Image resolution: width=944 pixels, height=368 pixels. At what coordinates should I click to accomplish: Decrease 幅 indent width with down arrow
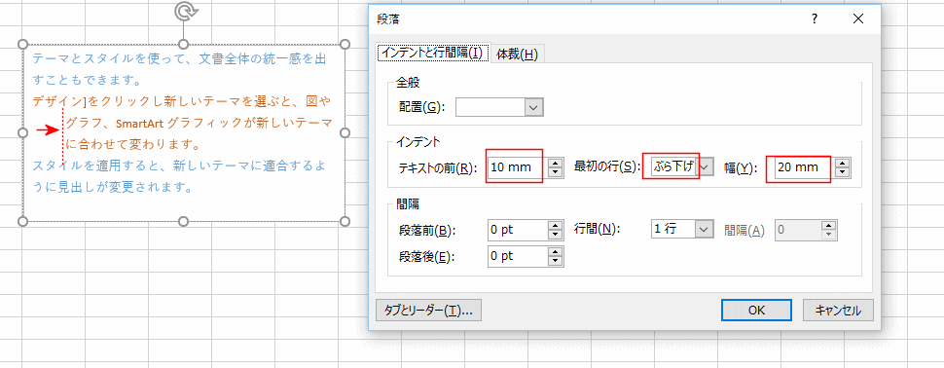843,171
